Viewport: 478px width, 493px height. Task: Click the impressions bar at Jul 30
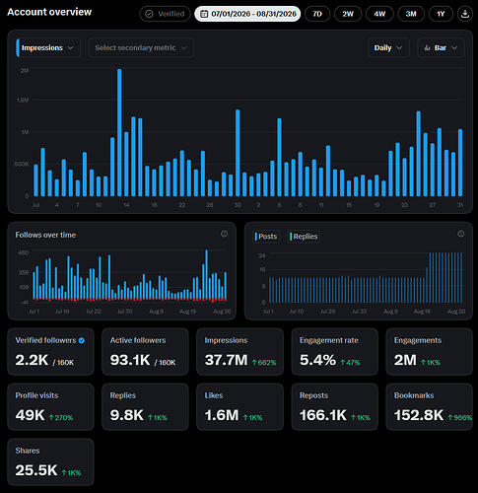(238, 153)
